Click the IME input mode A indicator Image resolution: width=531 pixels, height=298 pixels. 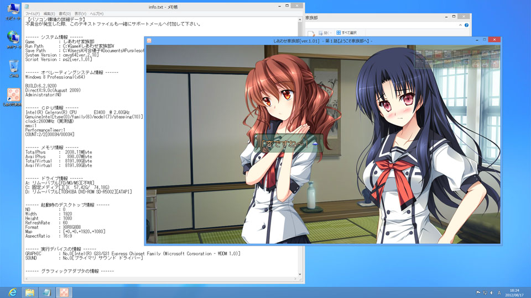tap(499, 293)
